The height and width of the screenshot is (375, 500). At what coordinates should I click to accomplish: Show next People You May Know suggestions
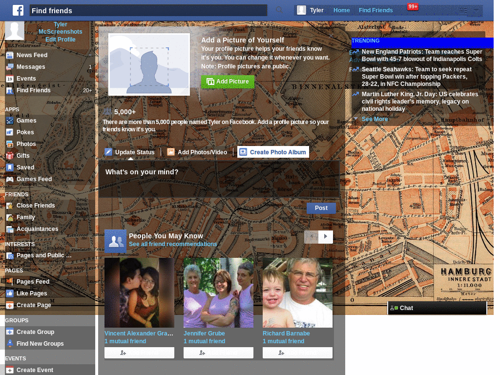click(326, 237)
